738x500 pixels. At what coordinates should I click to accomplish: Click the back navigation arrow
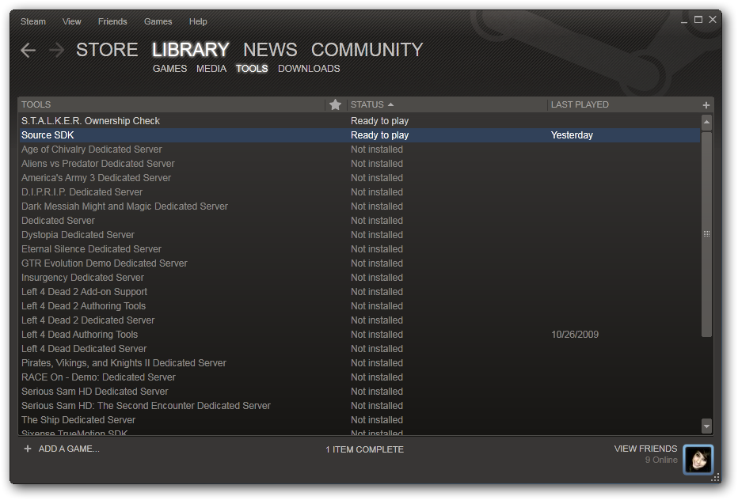(29, 51)
